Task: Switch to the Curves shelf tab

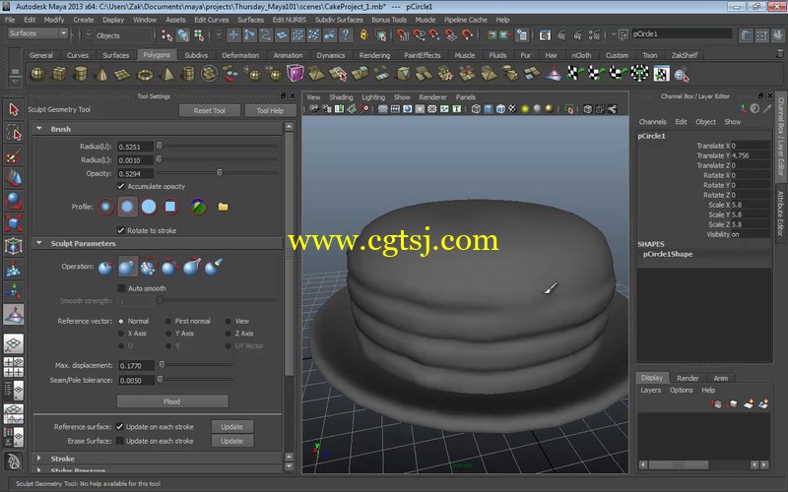Action: click(78, 55)
